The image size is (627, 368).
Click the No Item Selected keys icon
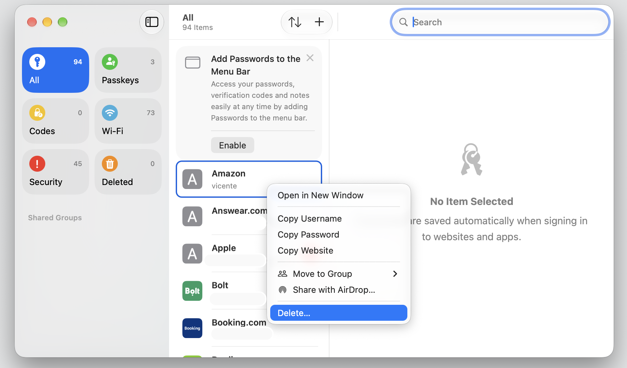coord(471,159)
